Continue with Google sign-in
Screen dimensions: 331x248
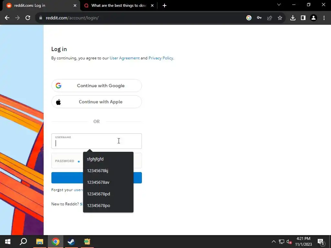click(x=96, y=86)
